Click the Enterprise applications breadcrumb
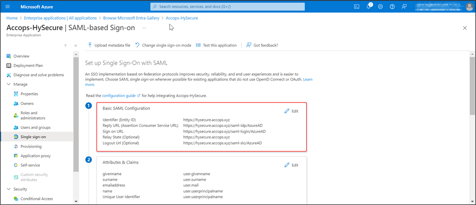The height and width of the screenshot is (205, 476). point(61,18)
